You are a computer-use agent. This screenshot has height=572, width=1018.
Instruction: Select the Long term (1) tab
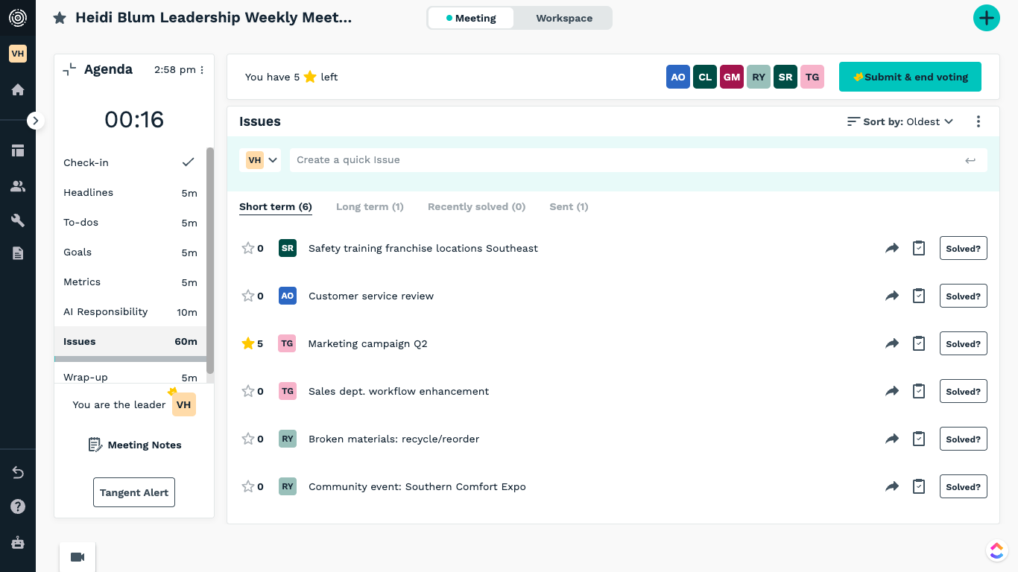point(370,207)
